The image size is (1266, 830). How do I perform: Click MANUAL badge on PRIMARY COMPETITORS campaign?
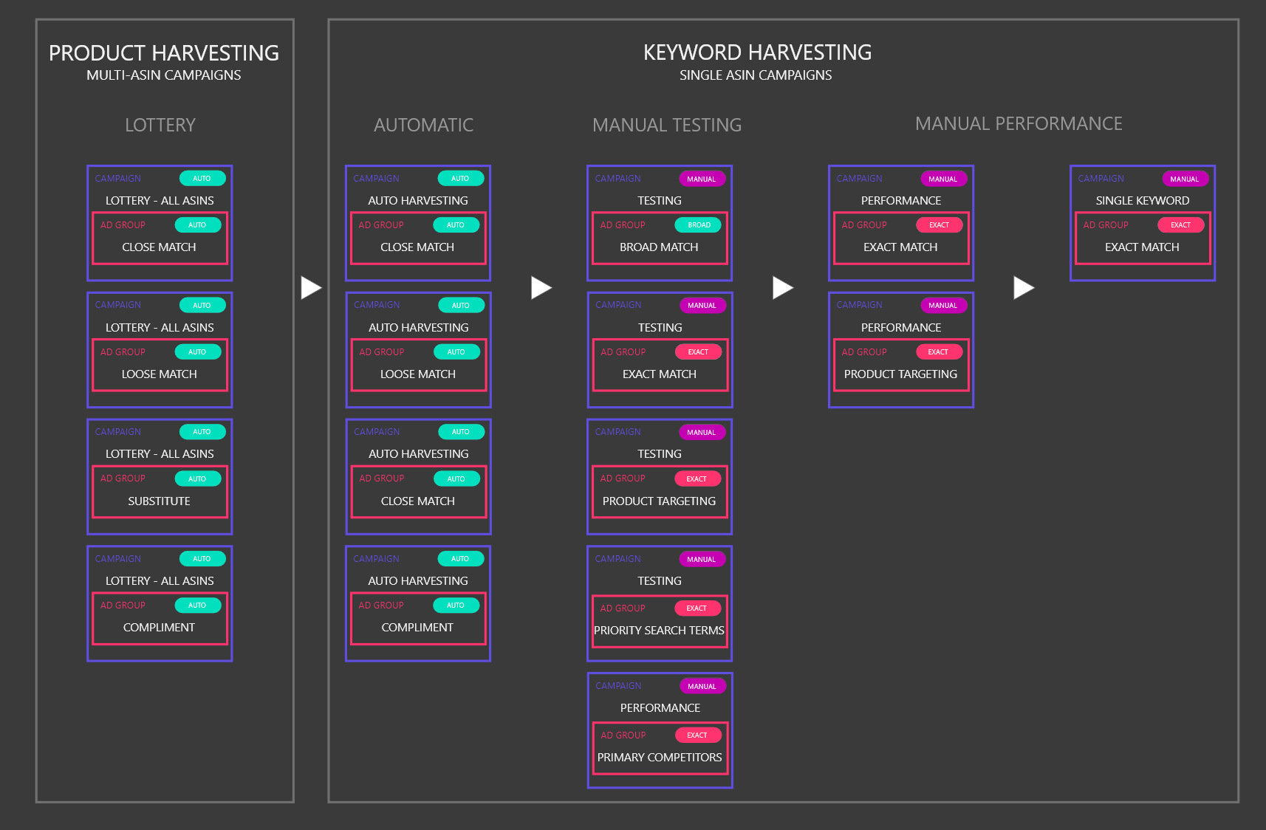(702, 686)
